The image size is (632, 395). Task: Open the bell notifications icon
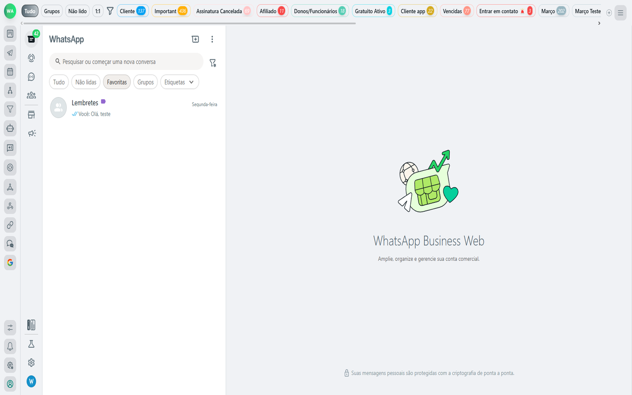[10, 347]
